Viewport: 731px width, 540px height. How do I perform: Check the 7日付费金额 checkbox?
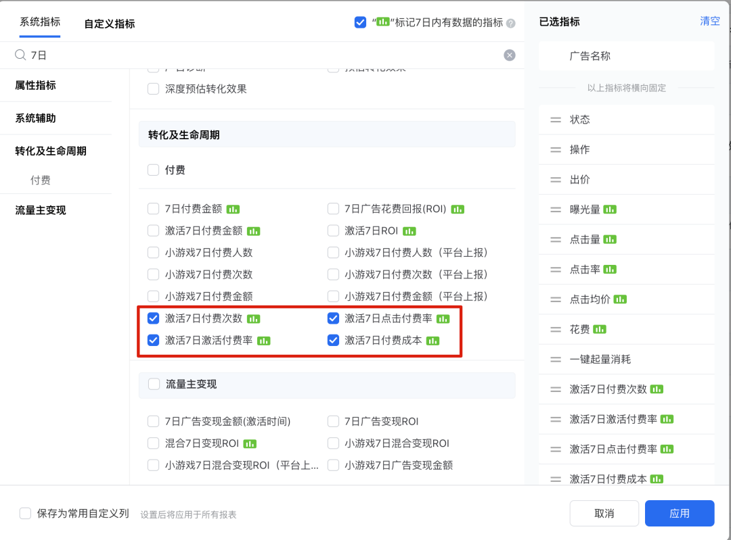(x=154, y=209)
